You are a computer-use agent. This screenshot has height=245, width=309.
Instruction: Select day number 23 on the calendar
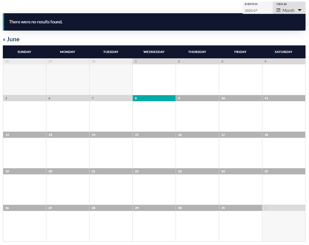coord(180,172)
